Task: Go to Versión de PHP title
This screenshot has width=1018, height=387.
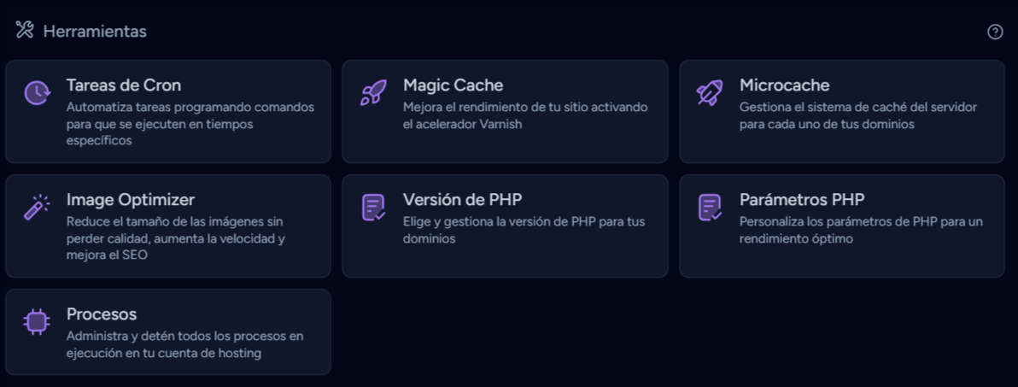Action: pyautogui.click(x=462, y=200)
